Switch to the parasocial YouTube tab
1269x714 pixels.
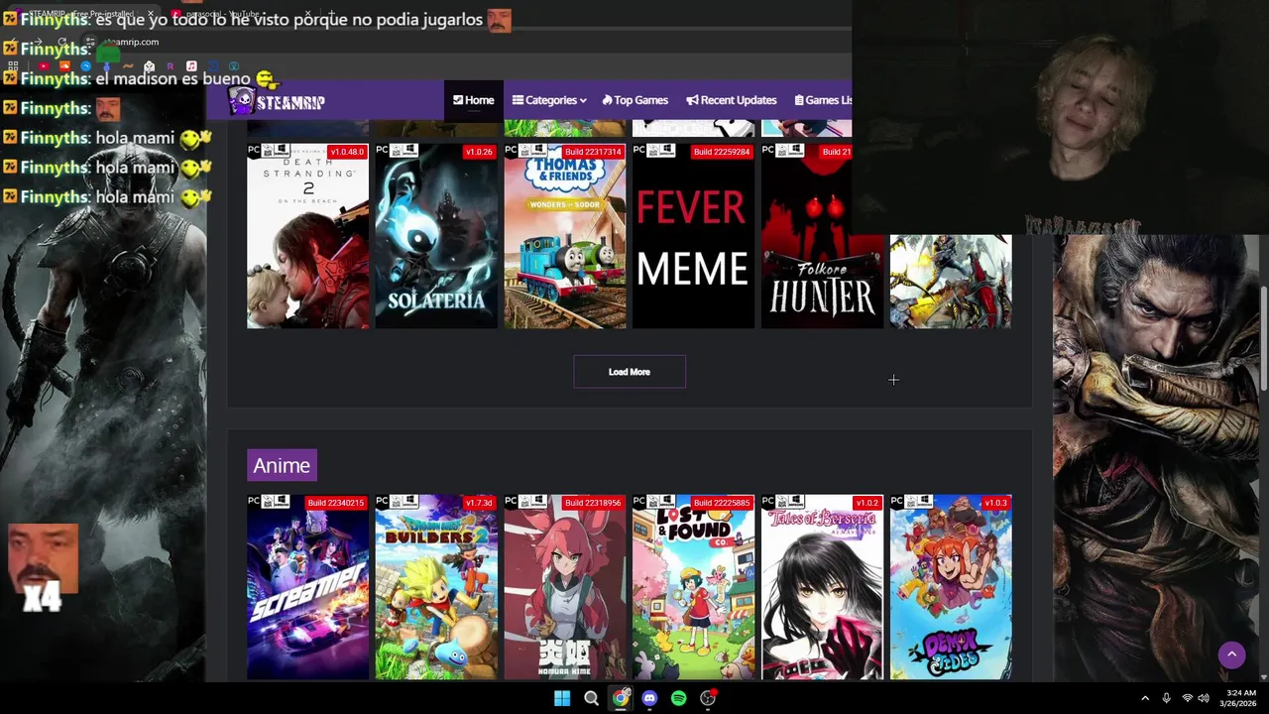tap(243, 14)
